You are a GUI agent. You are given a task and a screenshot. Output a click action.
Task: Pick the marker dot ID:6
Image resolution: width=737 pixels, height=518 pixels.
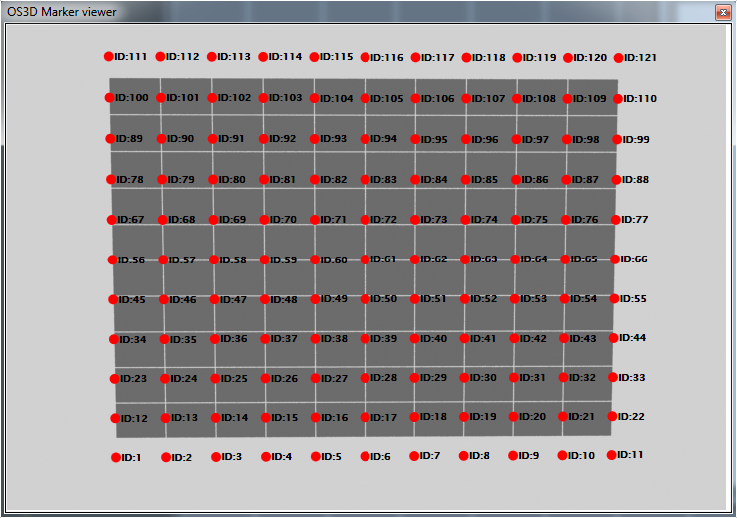365,456
